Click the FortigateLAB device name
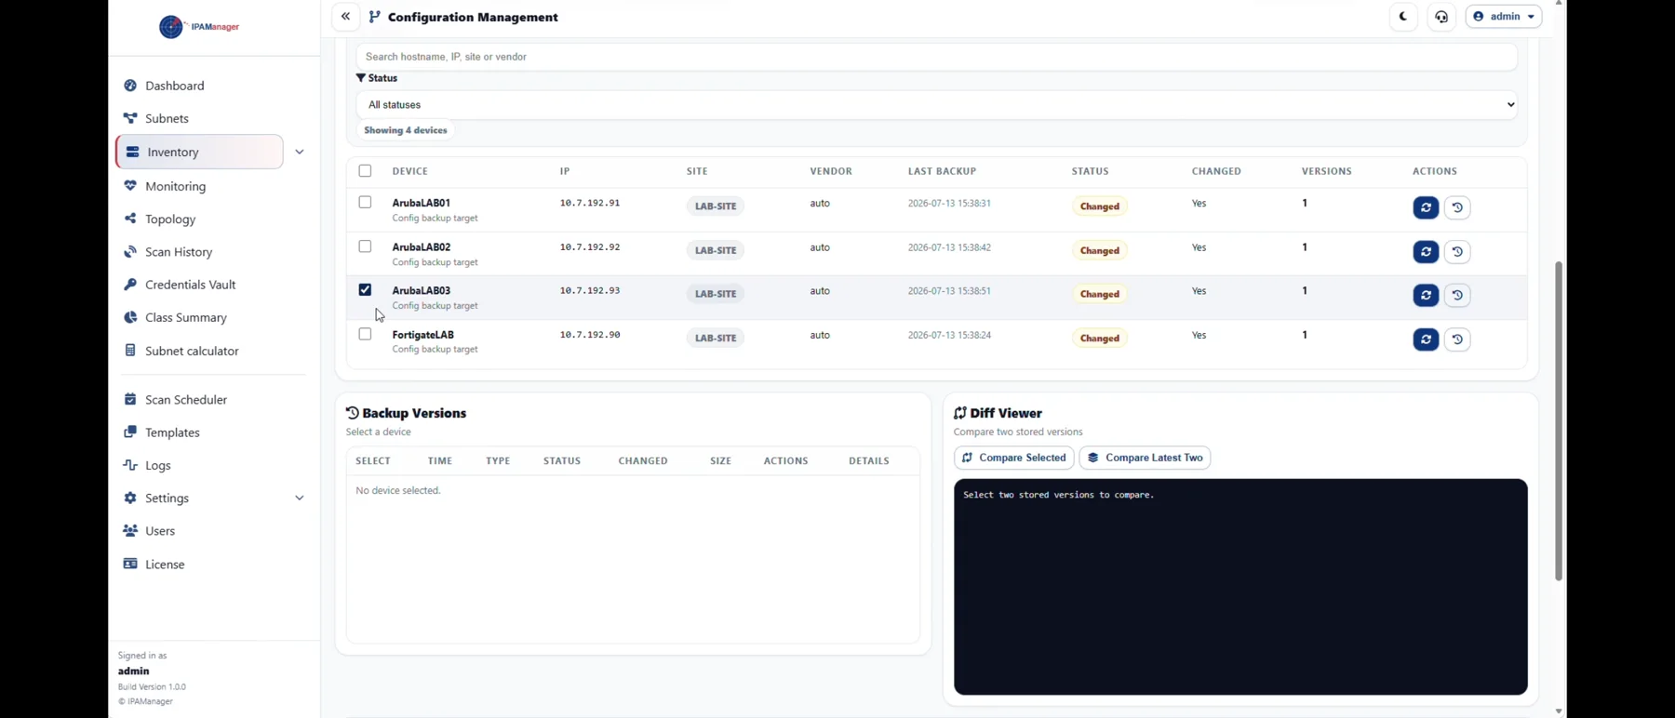The height and width of the screenshot is (718, 1675). [423, 335]
